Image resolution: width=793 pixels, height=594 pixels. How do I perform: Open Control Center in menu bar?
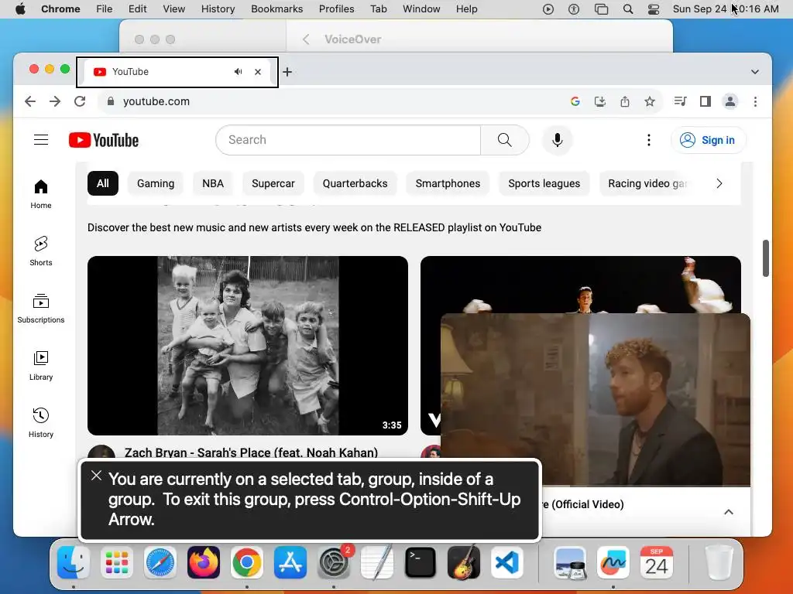654,9
